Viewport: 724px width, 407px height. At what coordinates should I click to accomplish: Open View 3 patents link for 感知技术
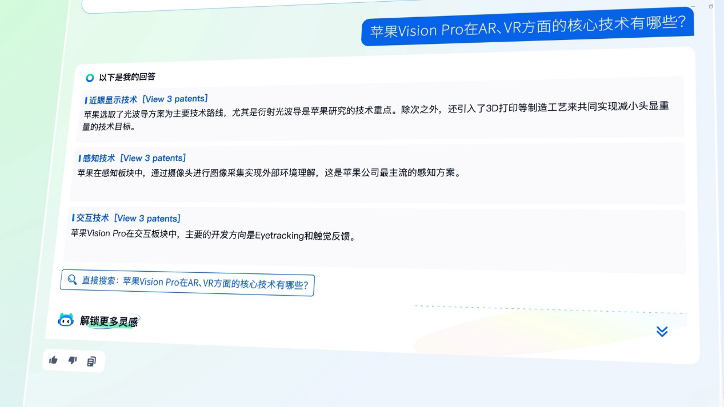tap(153, 158)
